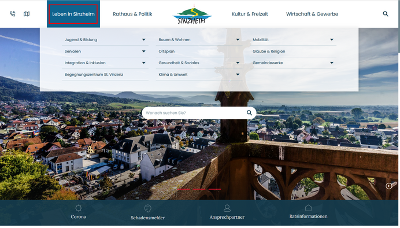400x228 pixels.
Task: Open Bauen & Wohnen link
Action: [175, 39]
